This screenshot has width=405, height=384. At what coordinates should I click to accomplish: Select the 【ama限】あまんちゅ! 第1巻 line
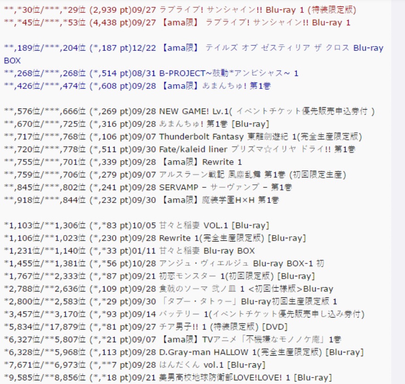coord(137,86)
